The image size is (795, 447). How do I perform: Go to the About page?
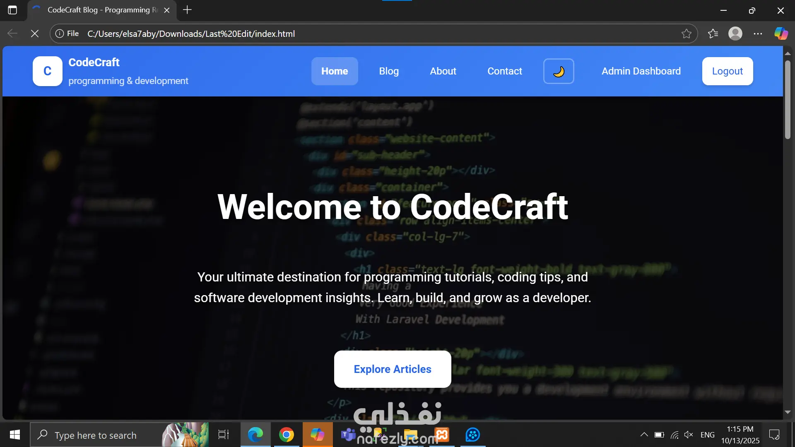pyautogui.click(x=443, y=71)
